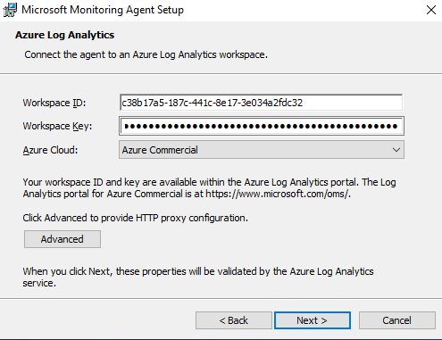Image resolution: width=442 pixels, height=340 pixels.
Task: Select the Azure Commercial combo box text
Action: point(160,150)
